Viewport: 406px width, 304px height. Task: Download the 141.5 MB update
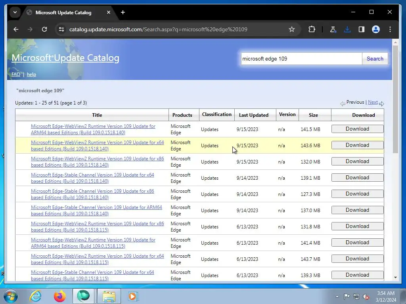(357, 129)
